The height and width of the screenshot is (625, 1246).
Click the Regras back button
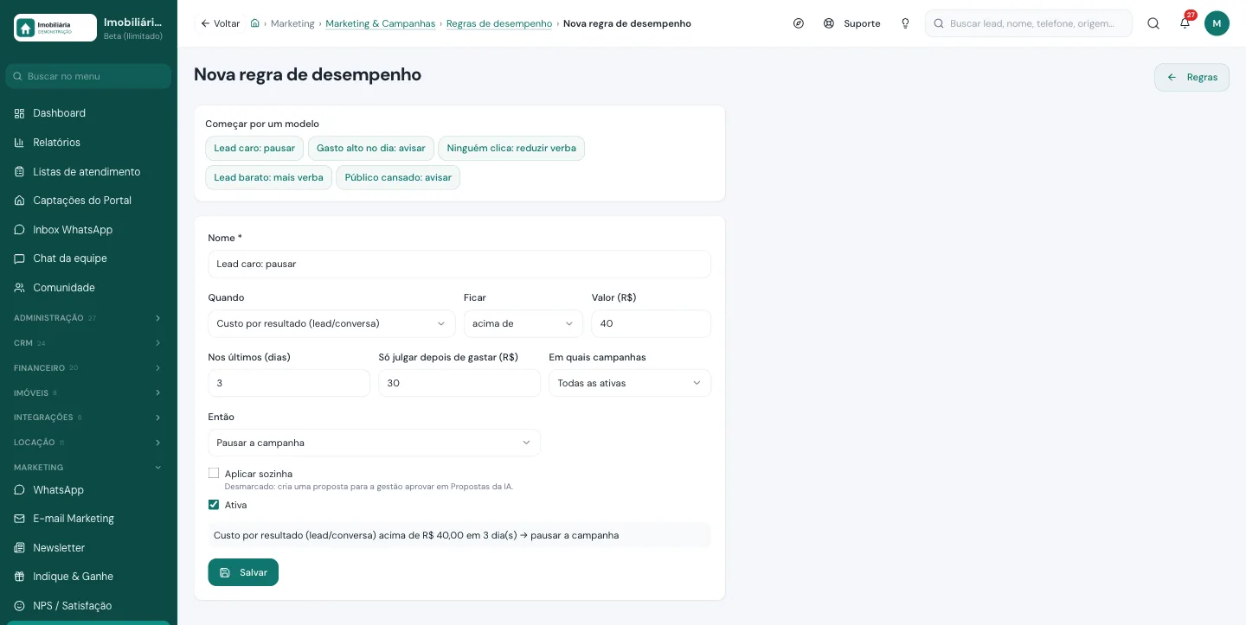click(1191, 77)
